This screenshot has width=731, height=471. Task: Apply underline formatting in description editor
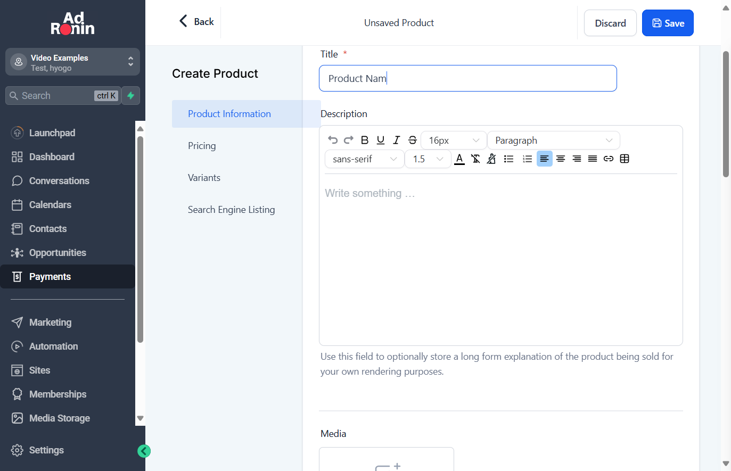tap(381, 140)
